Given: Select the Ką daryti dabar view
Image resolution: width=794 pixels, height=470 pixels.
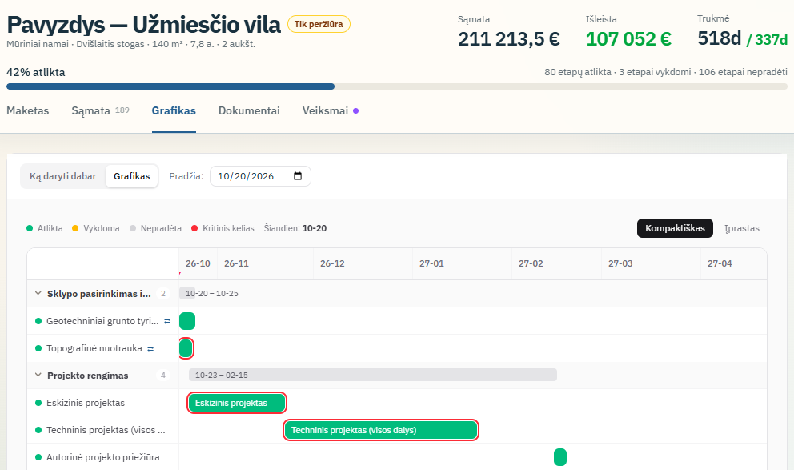Looking at the screenshot, I should 62,176.
